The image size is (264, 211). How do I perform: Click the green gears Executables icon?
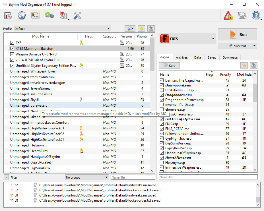pyautogui.click(x=49, y=15)
